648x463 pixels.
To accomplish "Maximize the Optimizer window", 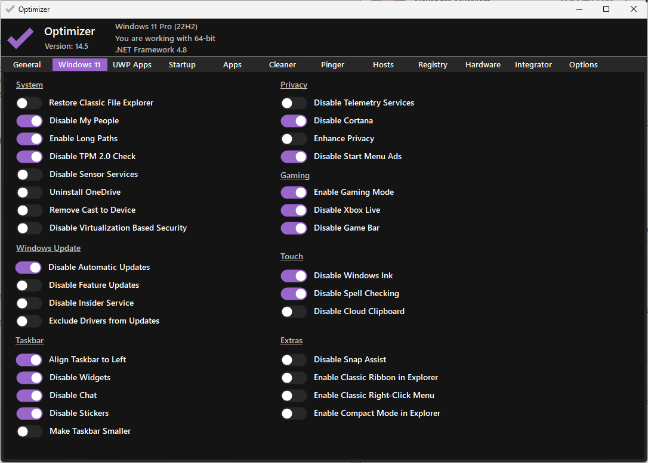I will (x=606, y=9).
